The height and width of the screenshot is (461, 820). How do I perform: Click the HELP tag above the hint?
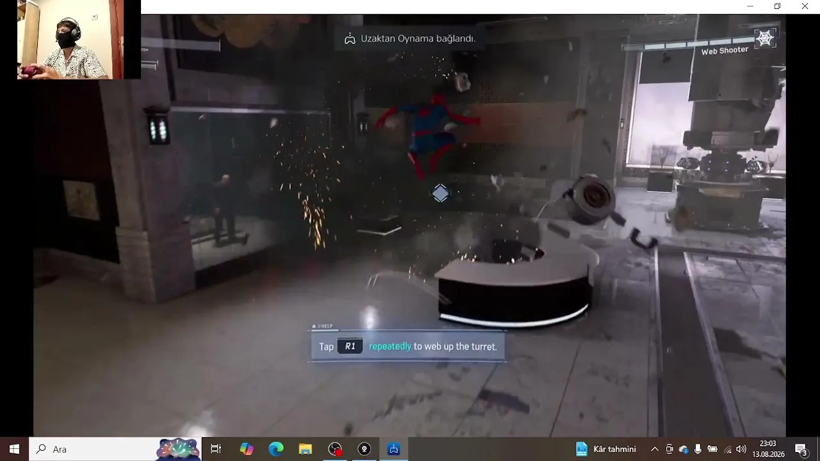(x=322, y=327)
